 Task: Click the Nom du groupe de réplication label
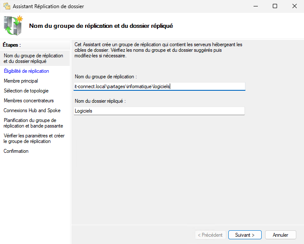click(106, 77)
